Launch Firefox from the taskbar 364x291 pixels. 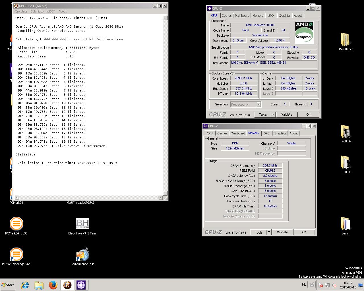coord(53,285)
